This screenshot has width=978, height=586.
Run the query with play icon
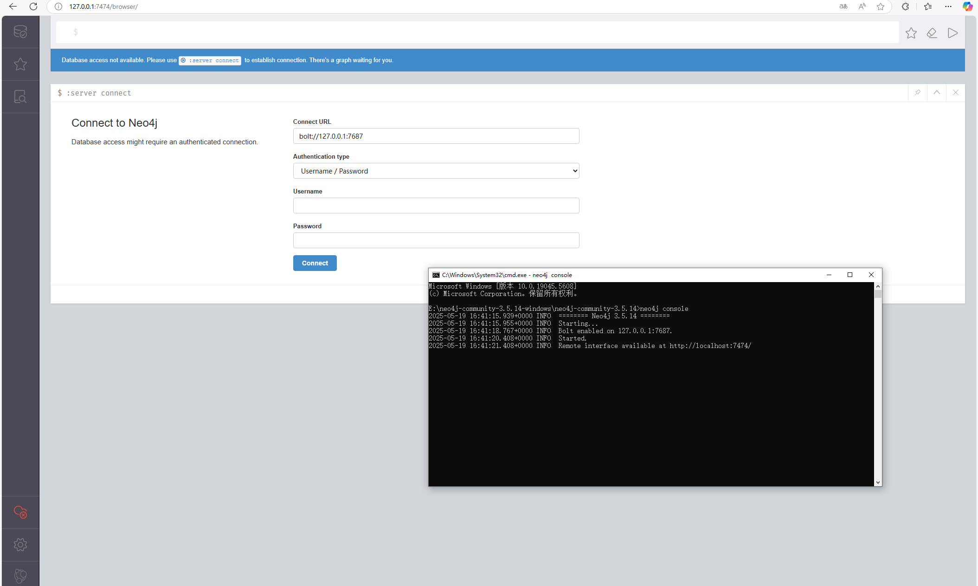click(952, 33)
